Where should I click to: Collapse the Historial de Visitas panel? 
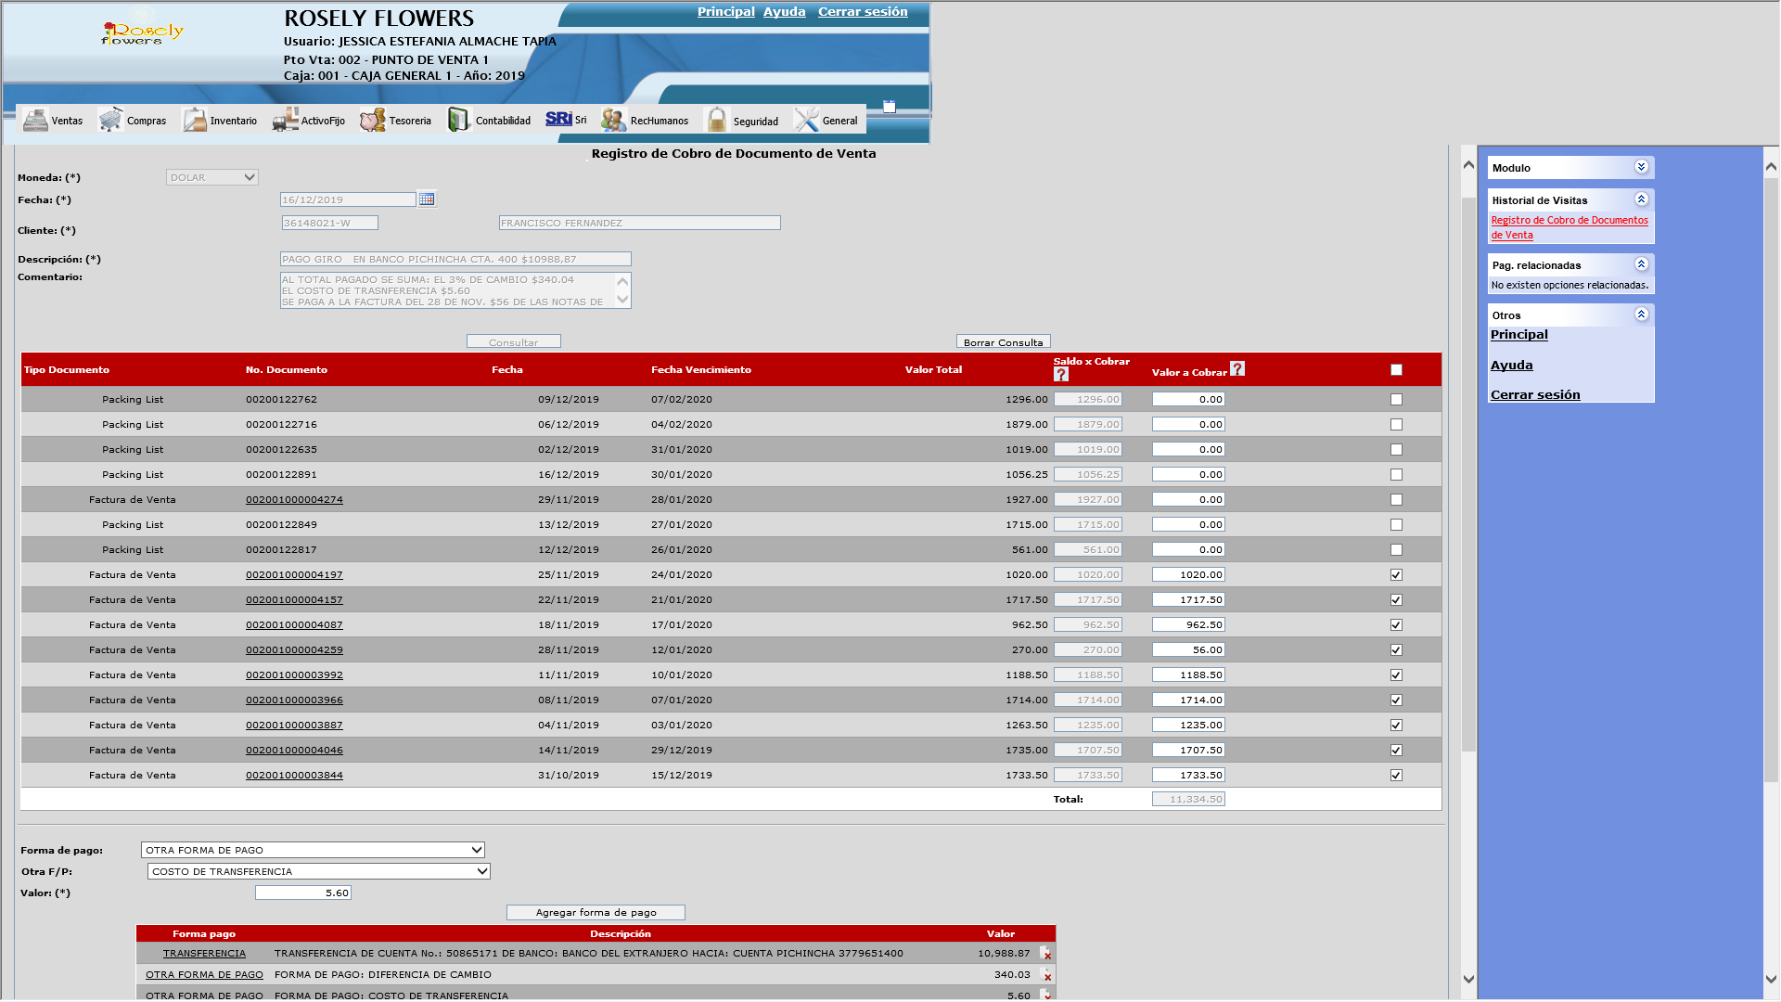point(1641,199)
